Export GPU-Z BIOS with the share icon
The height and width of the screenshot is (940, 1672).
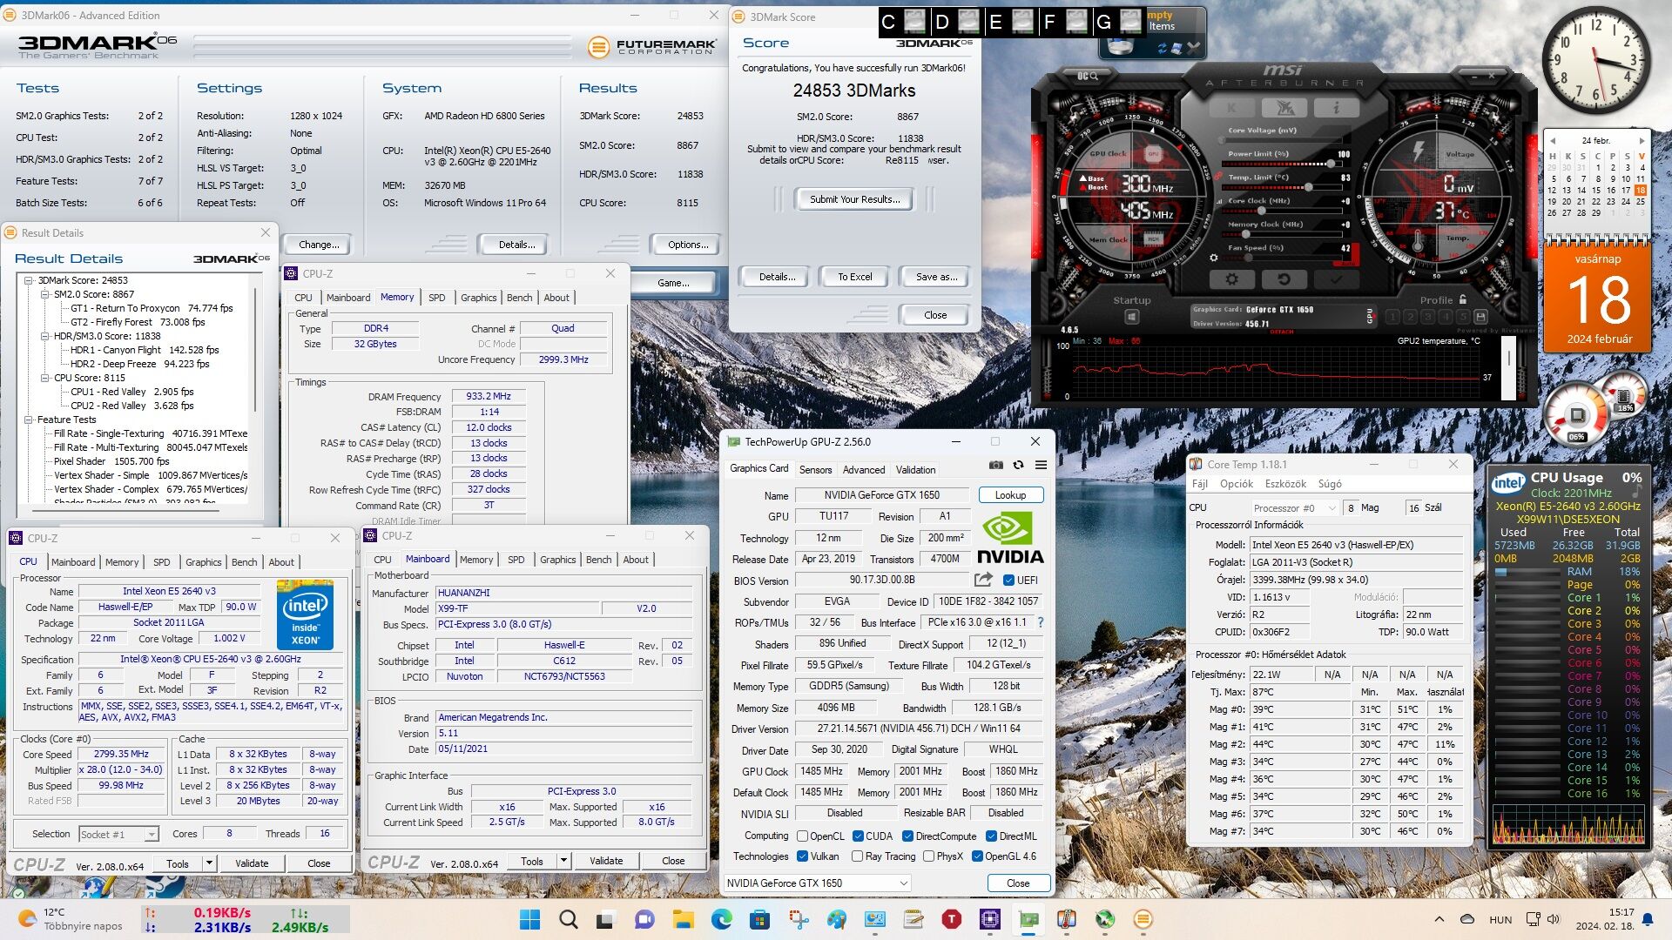pos(983,580)
